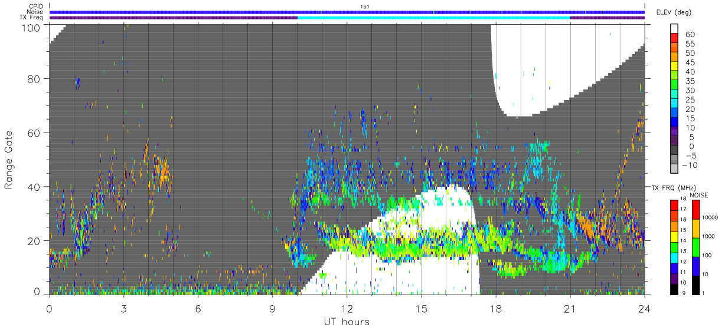The height and width of the screenshot is (334, 725).
Task: Click the 30 label on ELEV scale
Action: coord(689,90)
